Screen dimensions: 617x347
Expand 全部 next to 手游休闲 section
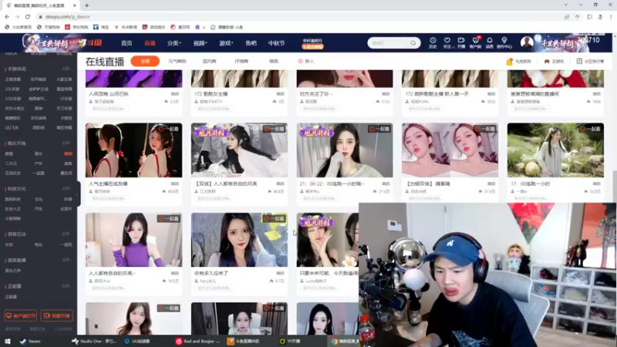click(x=66, y=69)
